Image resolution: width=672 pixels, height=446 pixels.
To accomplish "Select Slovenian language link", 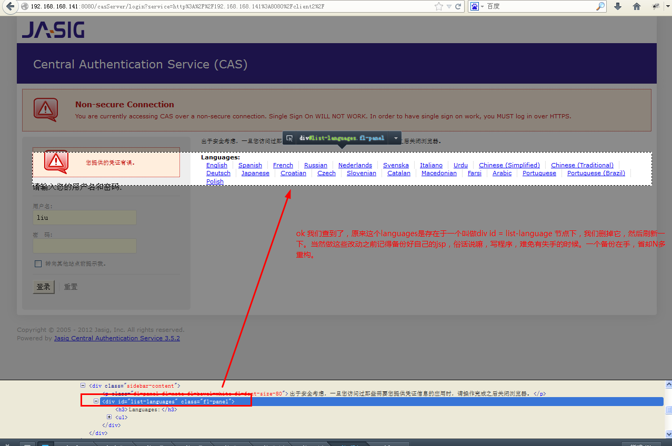I will 362,173.
